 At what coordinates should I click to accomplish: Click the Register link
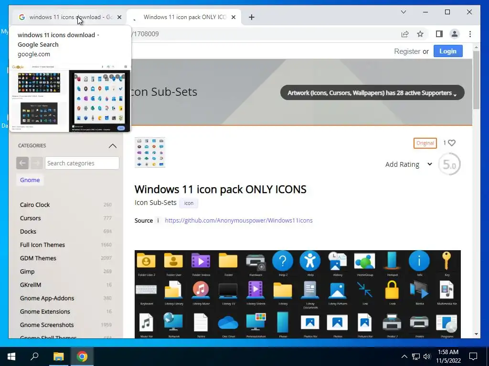click(407, 51)
